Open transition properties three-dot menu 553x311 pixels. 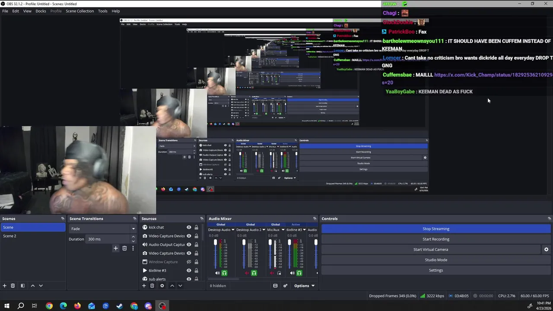pyautogui.click(x=133, y=248)
